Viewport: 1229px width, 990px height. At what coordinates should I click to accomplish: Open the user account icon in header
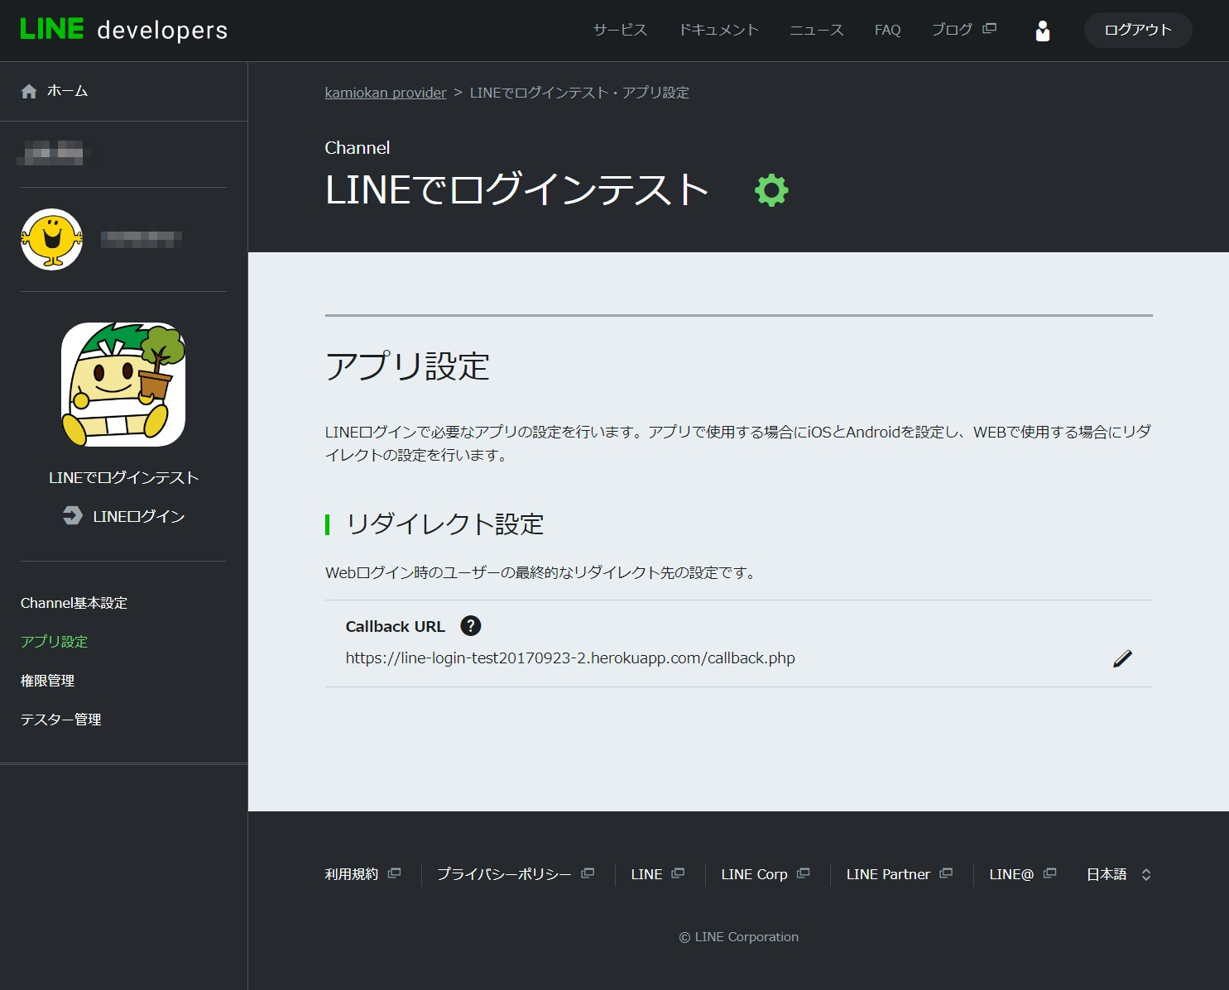pyautogui.click(x=1043, y=31)
